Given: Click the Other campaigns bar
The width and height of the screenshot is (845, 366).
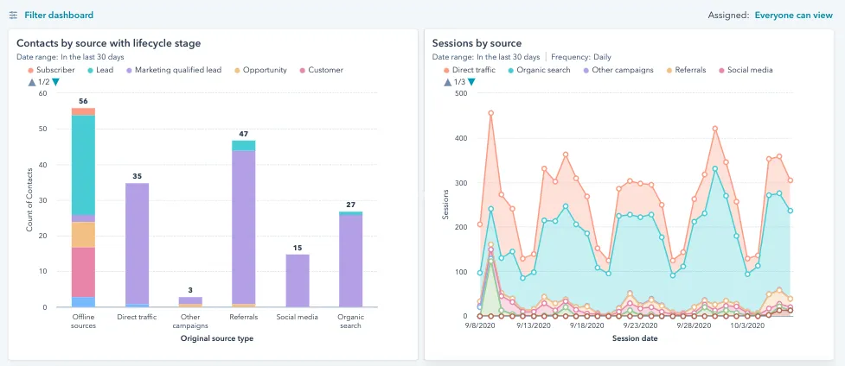Looking at the screenshot, I should click(x=190, y=302).
